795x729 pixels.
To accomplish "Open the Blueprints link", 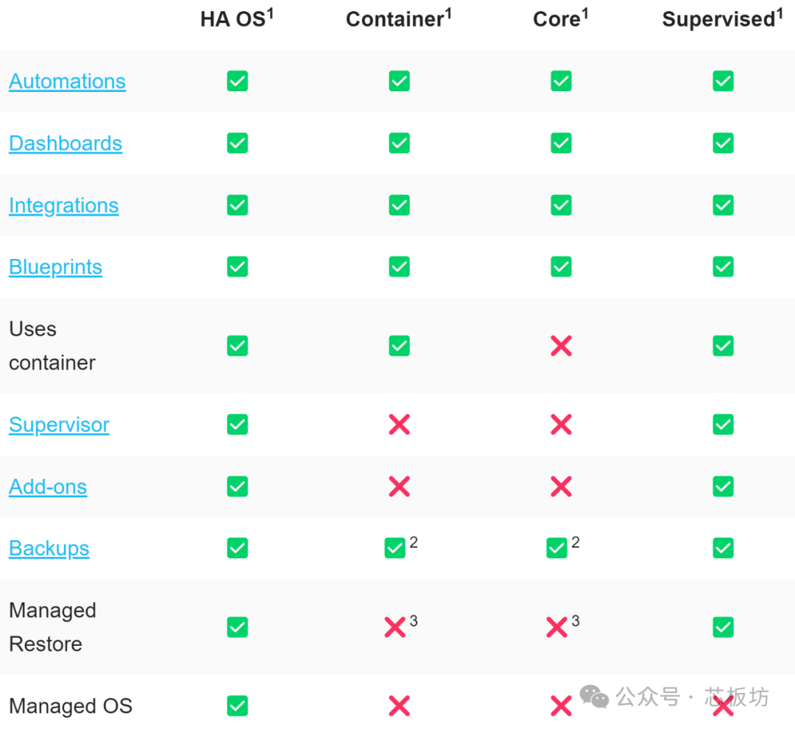I will tap(55, 268).
